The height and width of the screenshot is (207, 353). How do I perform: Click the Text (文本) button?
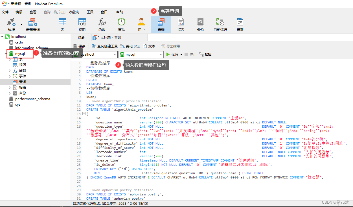point(149,46)
